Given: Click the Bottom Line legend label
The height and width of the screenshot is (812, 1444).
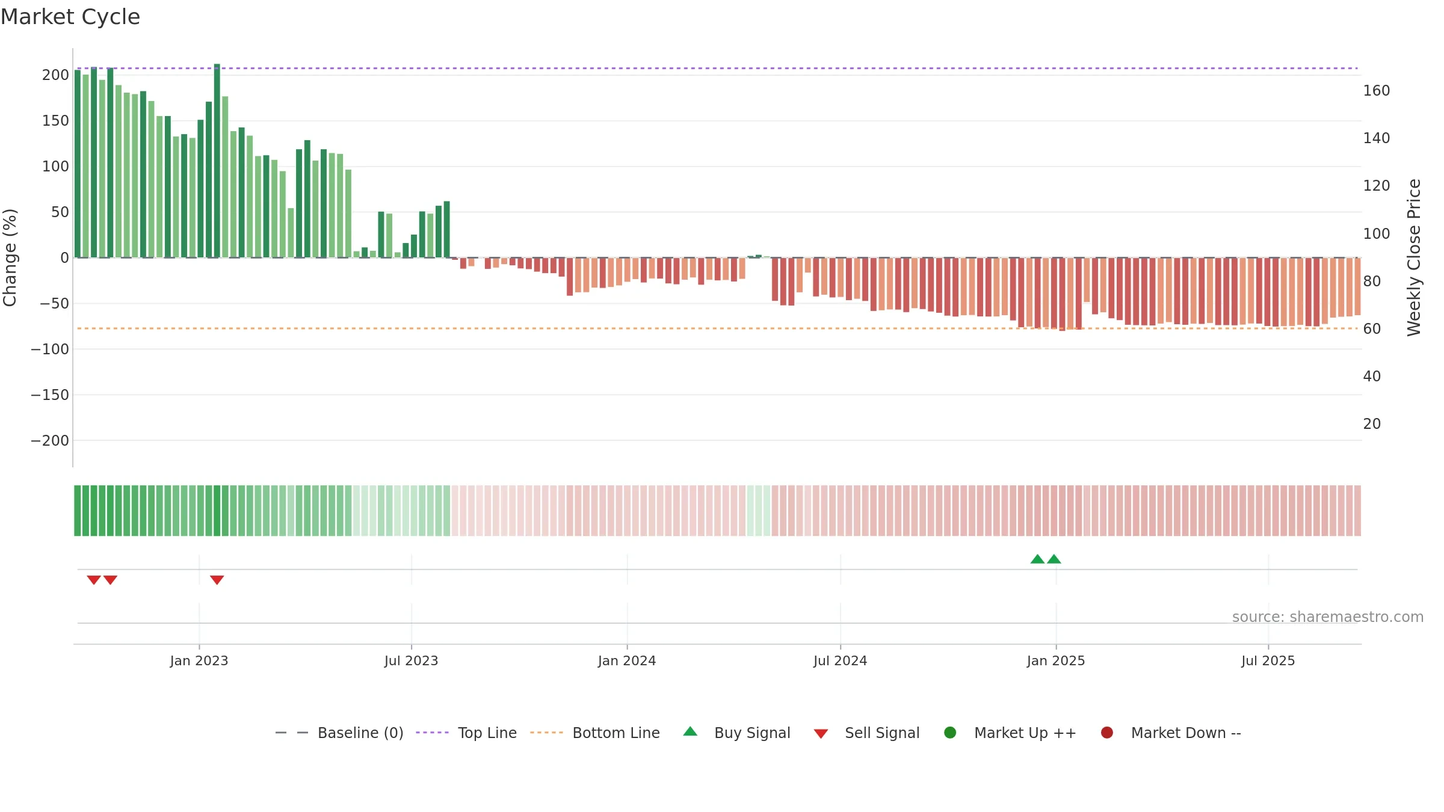Looking at the screenshot, I should [x=616, y=733].
